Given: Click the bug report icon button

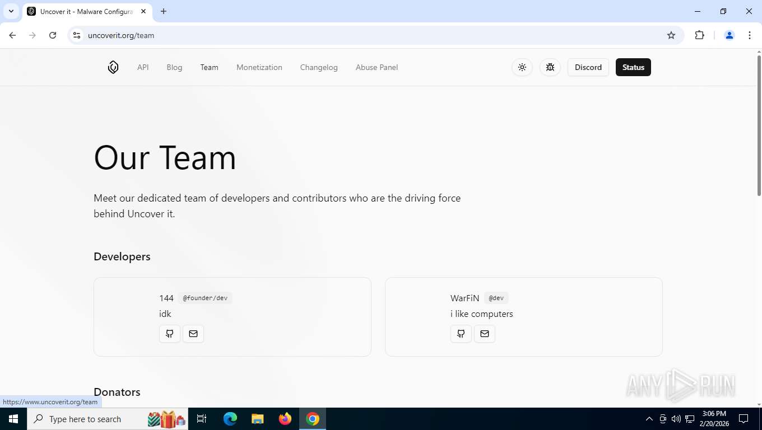Looking at the screenshot, I should click(x=550, y=67).
